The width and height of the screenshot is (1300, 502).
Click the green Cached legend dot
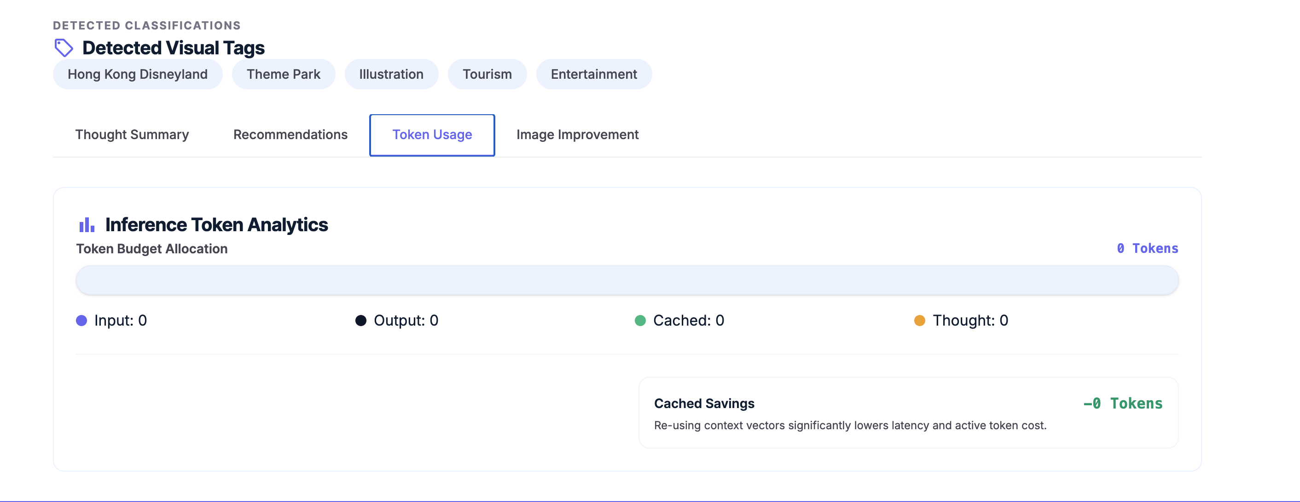pos(640,321)
